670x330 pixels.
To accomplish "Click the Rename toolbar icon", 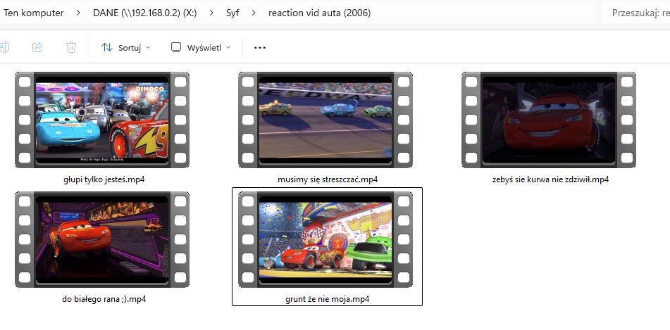I will pyautogui.click(x=4, y=47).
